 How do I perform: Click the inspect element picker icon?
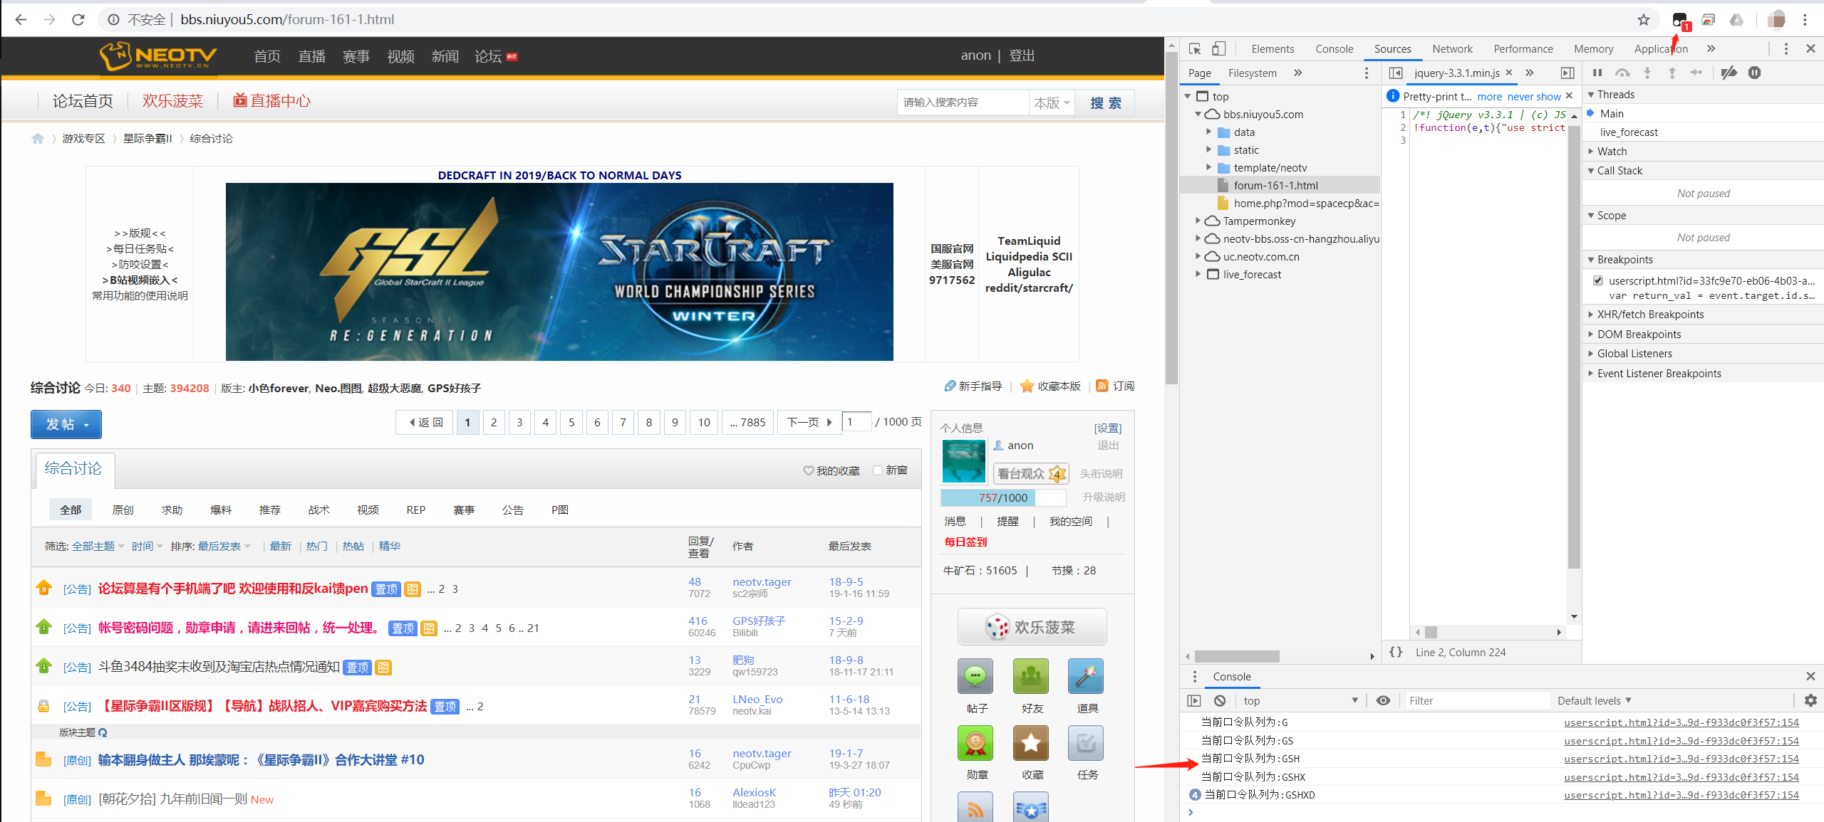tap(1195, 48)
